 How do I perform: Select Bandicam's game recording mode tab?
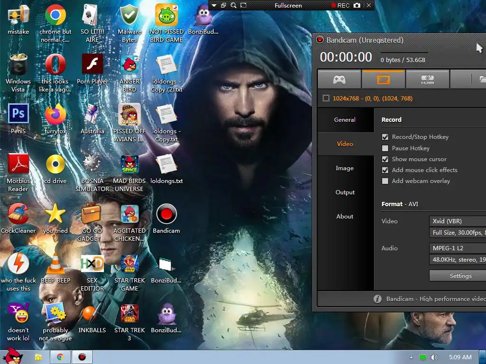pos(339,80)
